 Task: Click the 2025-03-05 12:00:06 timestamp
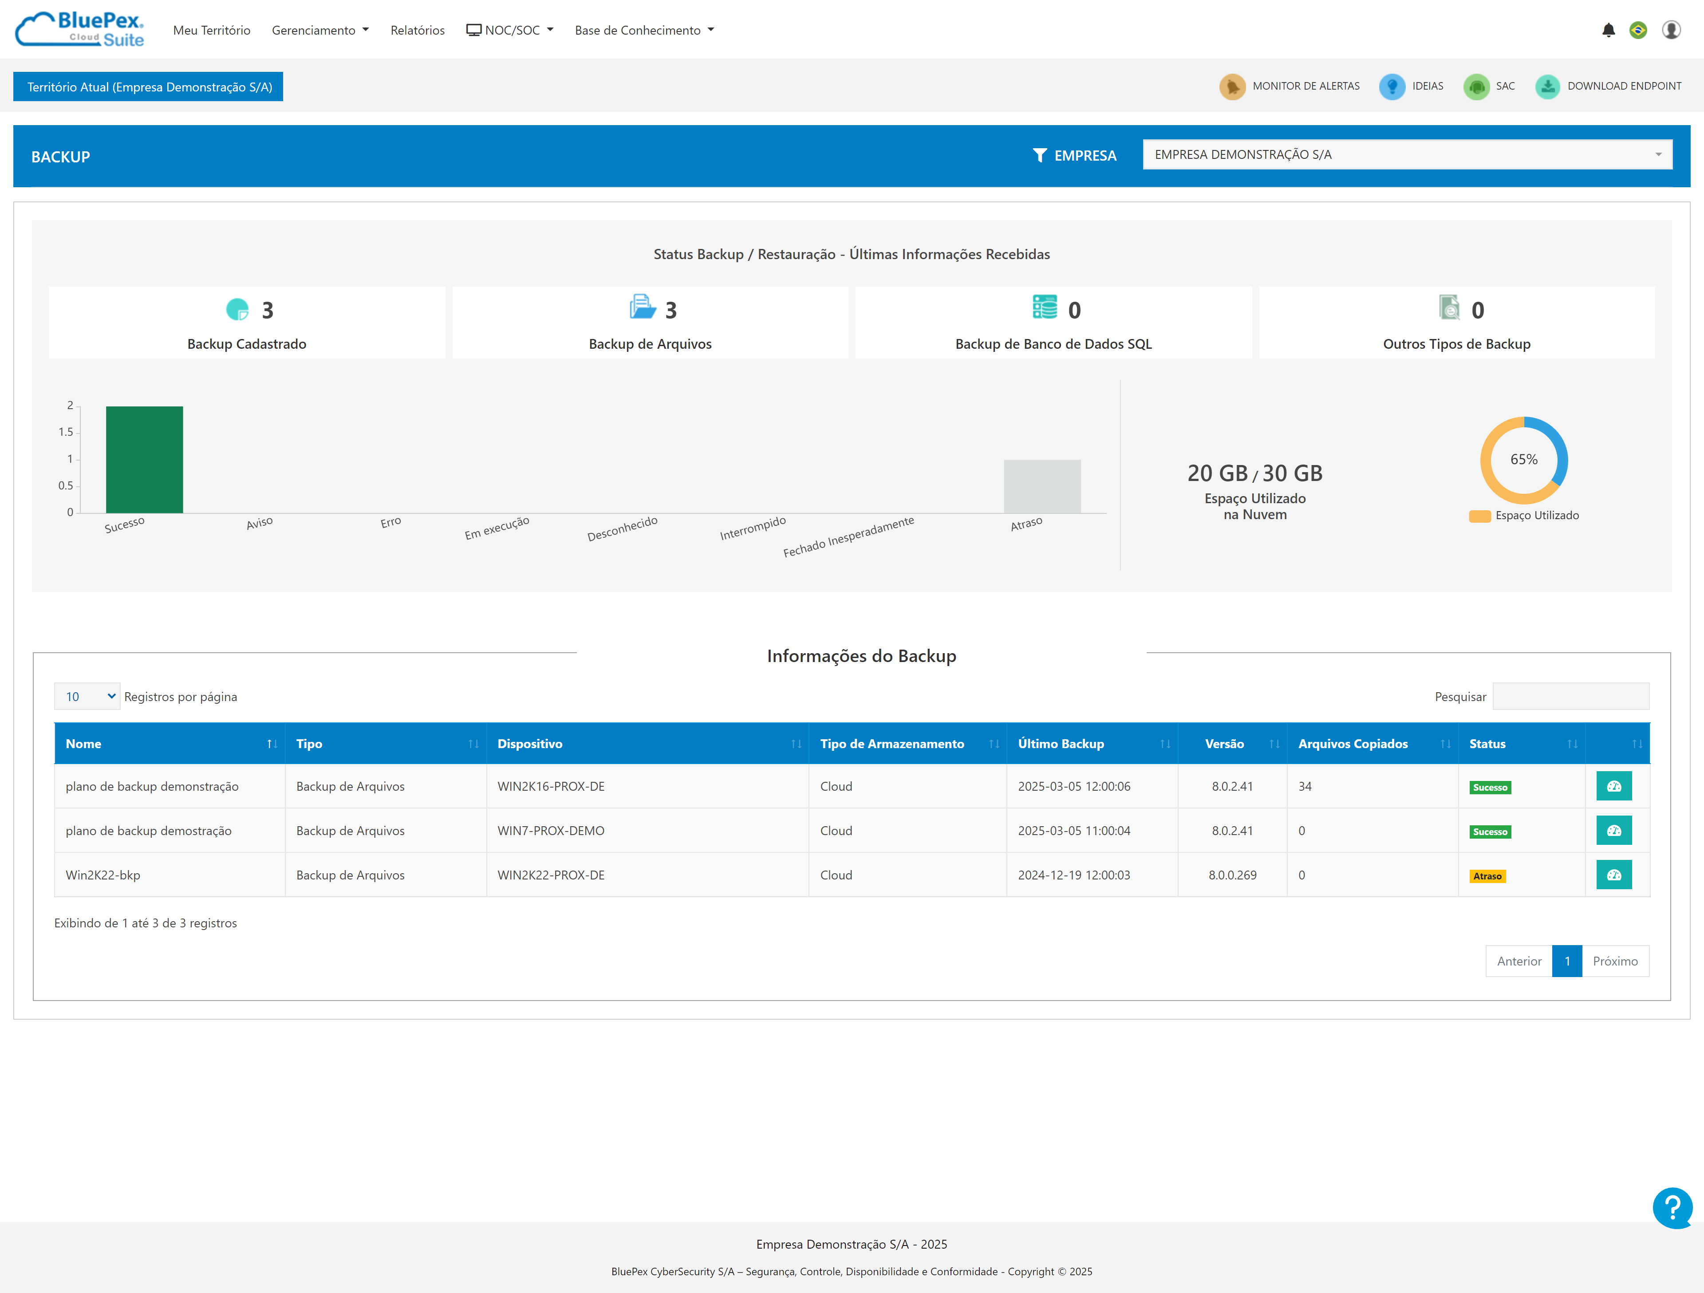click(x=1074, y=786)
